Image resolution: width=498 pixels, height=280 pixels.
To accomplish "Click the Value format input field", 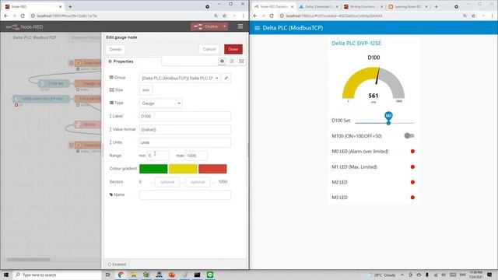I will click(x=185, y=130).
